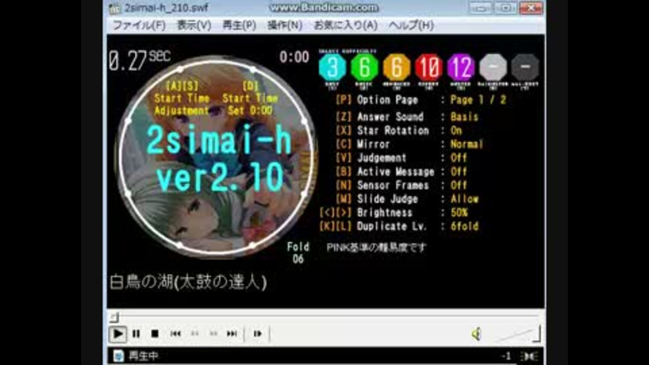Switch the Option Page setting
The image size is (649, 365).
(x=420, y=100)
